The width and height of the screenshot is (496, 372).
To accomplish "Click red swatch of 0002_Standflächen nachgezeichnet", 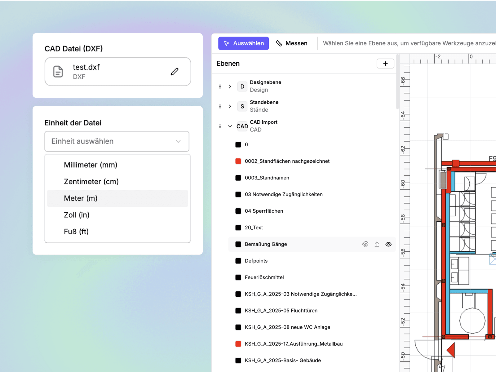I will (x=238, y=161).
